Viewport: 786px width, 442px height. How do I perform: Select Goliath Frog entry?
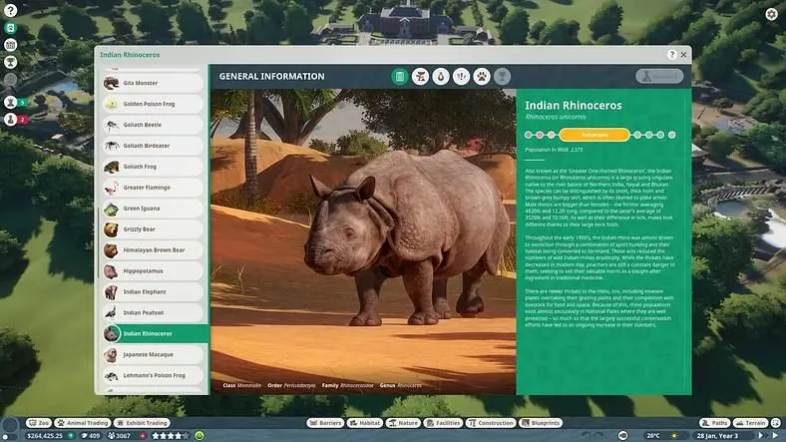153,167
